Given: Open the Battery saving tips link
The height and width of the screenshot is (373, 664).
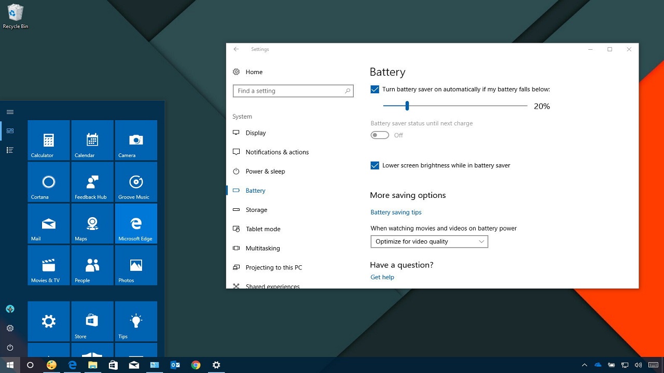Looking at the screenshot, I should coord(396,212).
